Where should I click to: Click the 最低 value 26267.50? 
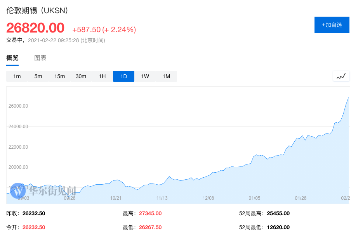pyautogui.click(x=150, y=227)
